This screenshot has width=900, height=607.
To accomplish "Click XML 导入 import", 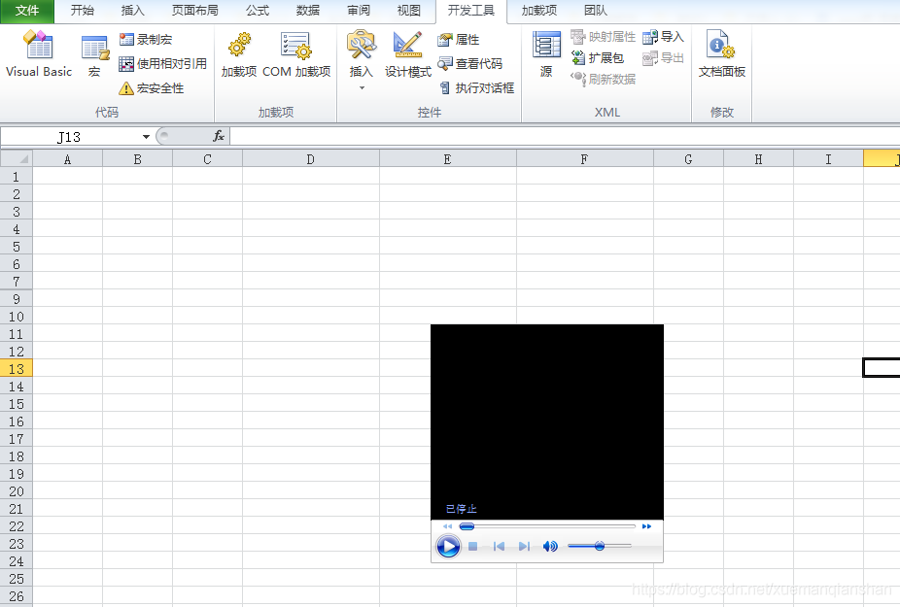I will point(663,37).
